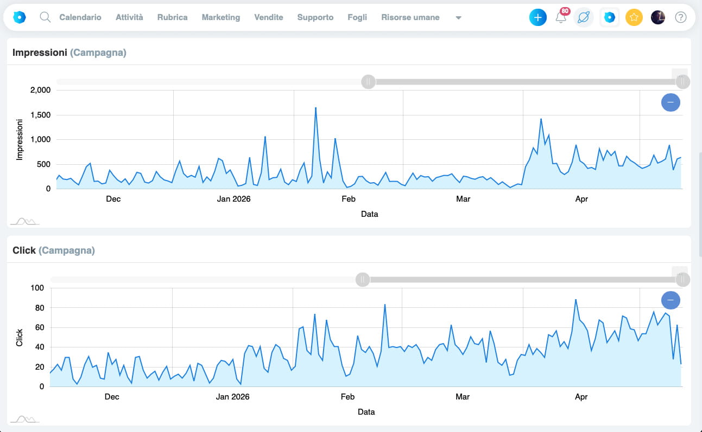
Task: Open the help question mark icon
Action: [x=680, y=17]
